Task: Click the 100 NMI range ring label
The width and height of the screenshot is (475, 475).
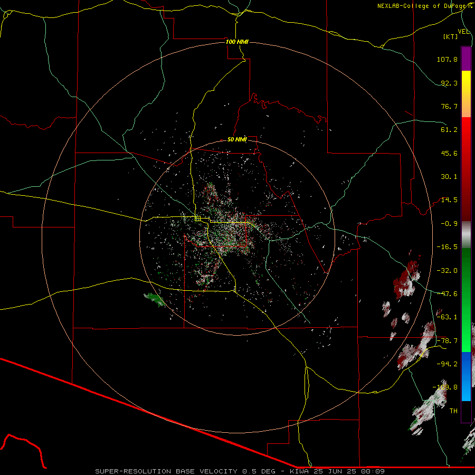Action: pos(237,42)
